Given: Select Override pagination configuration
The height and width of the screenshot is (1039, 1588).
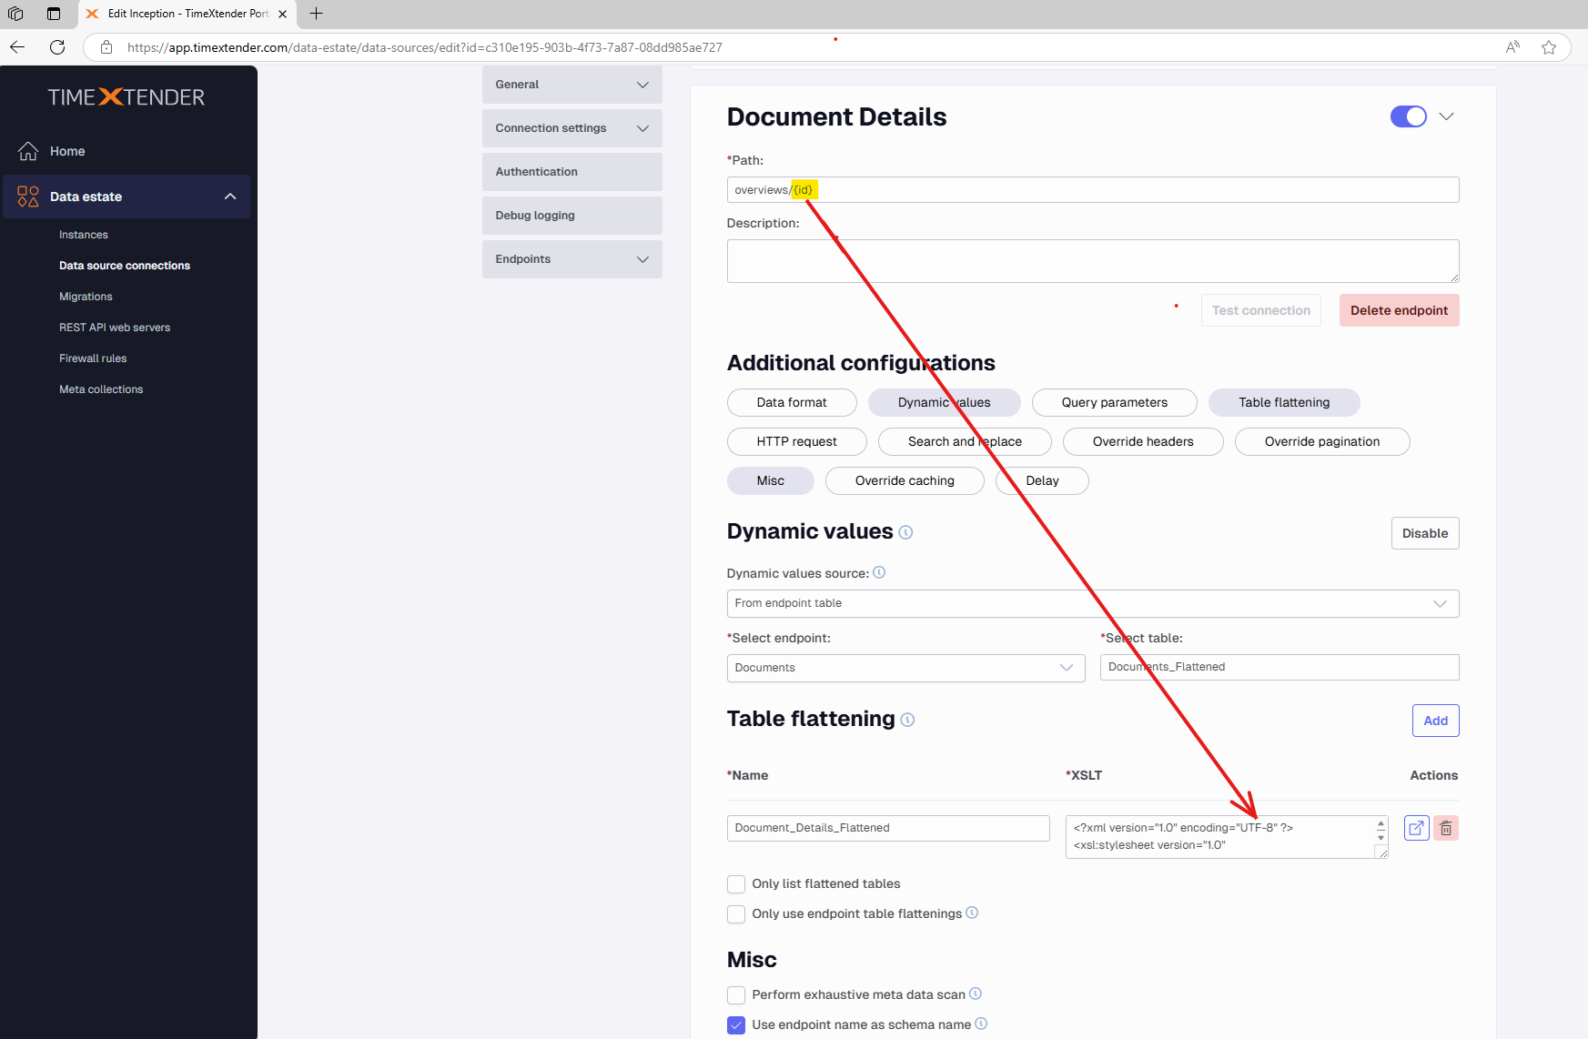Looking at the screenshot, I should click(1322, 441).
